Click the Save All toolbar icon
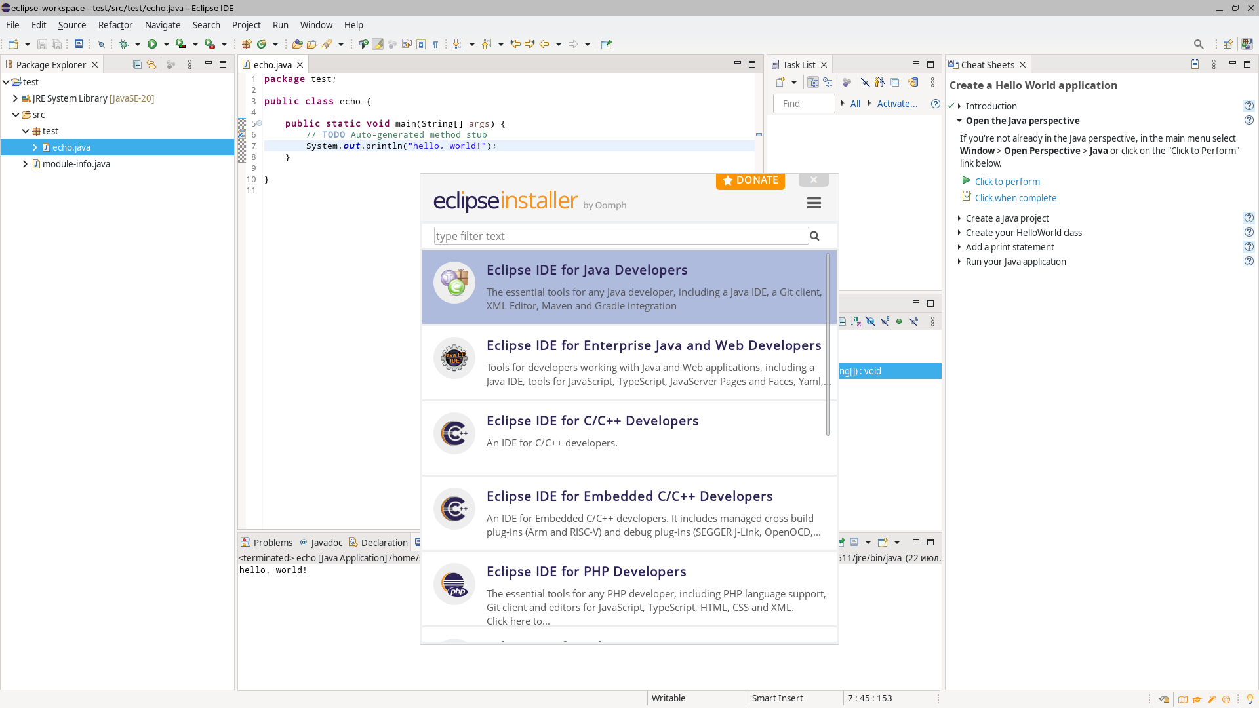 57,44
